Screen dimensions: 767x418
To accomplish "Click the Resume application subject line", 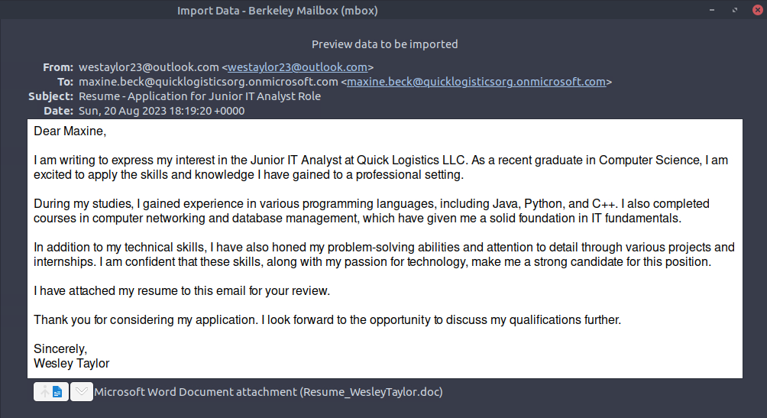I will coord(199,96).
